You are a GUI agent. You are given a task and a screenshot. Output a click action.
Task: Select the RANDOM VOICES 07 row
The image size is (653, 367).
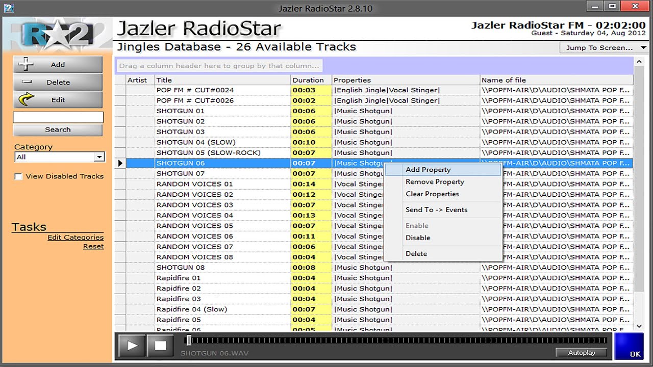pyautogui.click(x=373, y=247)
